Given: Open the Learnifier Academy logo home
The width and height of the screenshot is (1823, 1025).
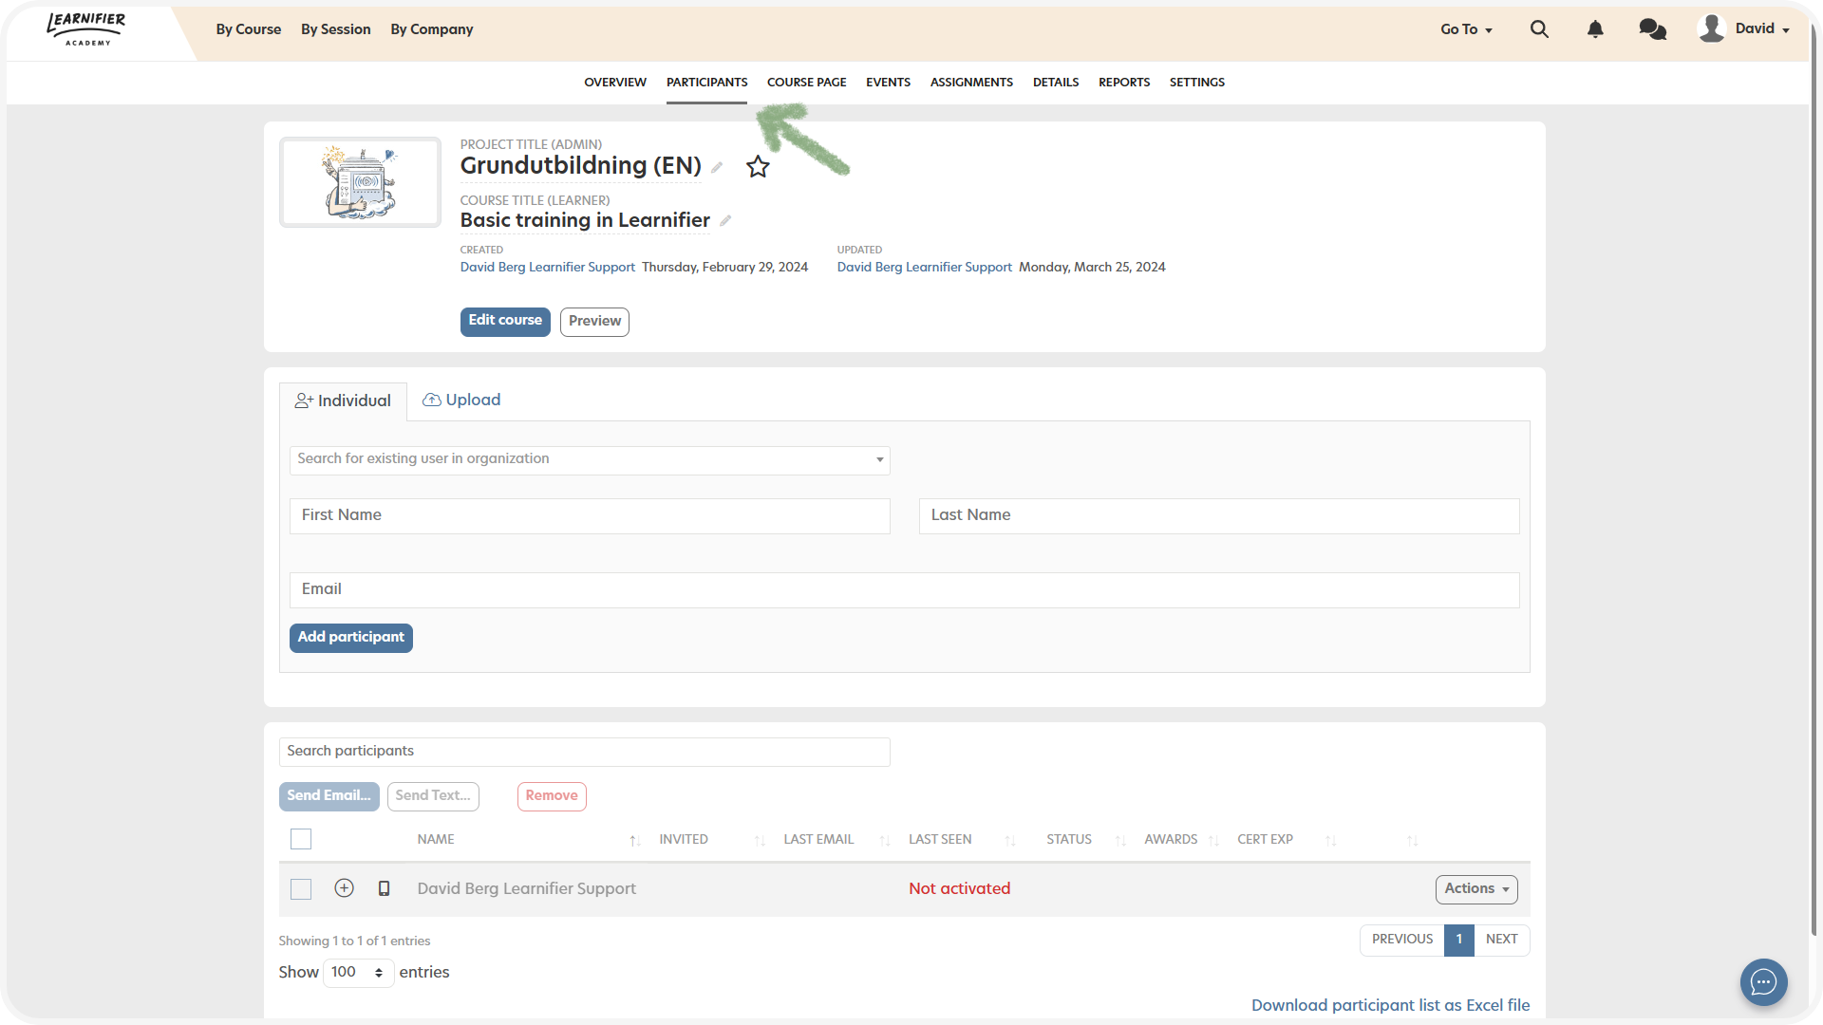Looking at the screenshot, I should click(86, 29).
